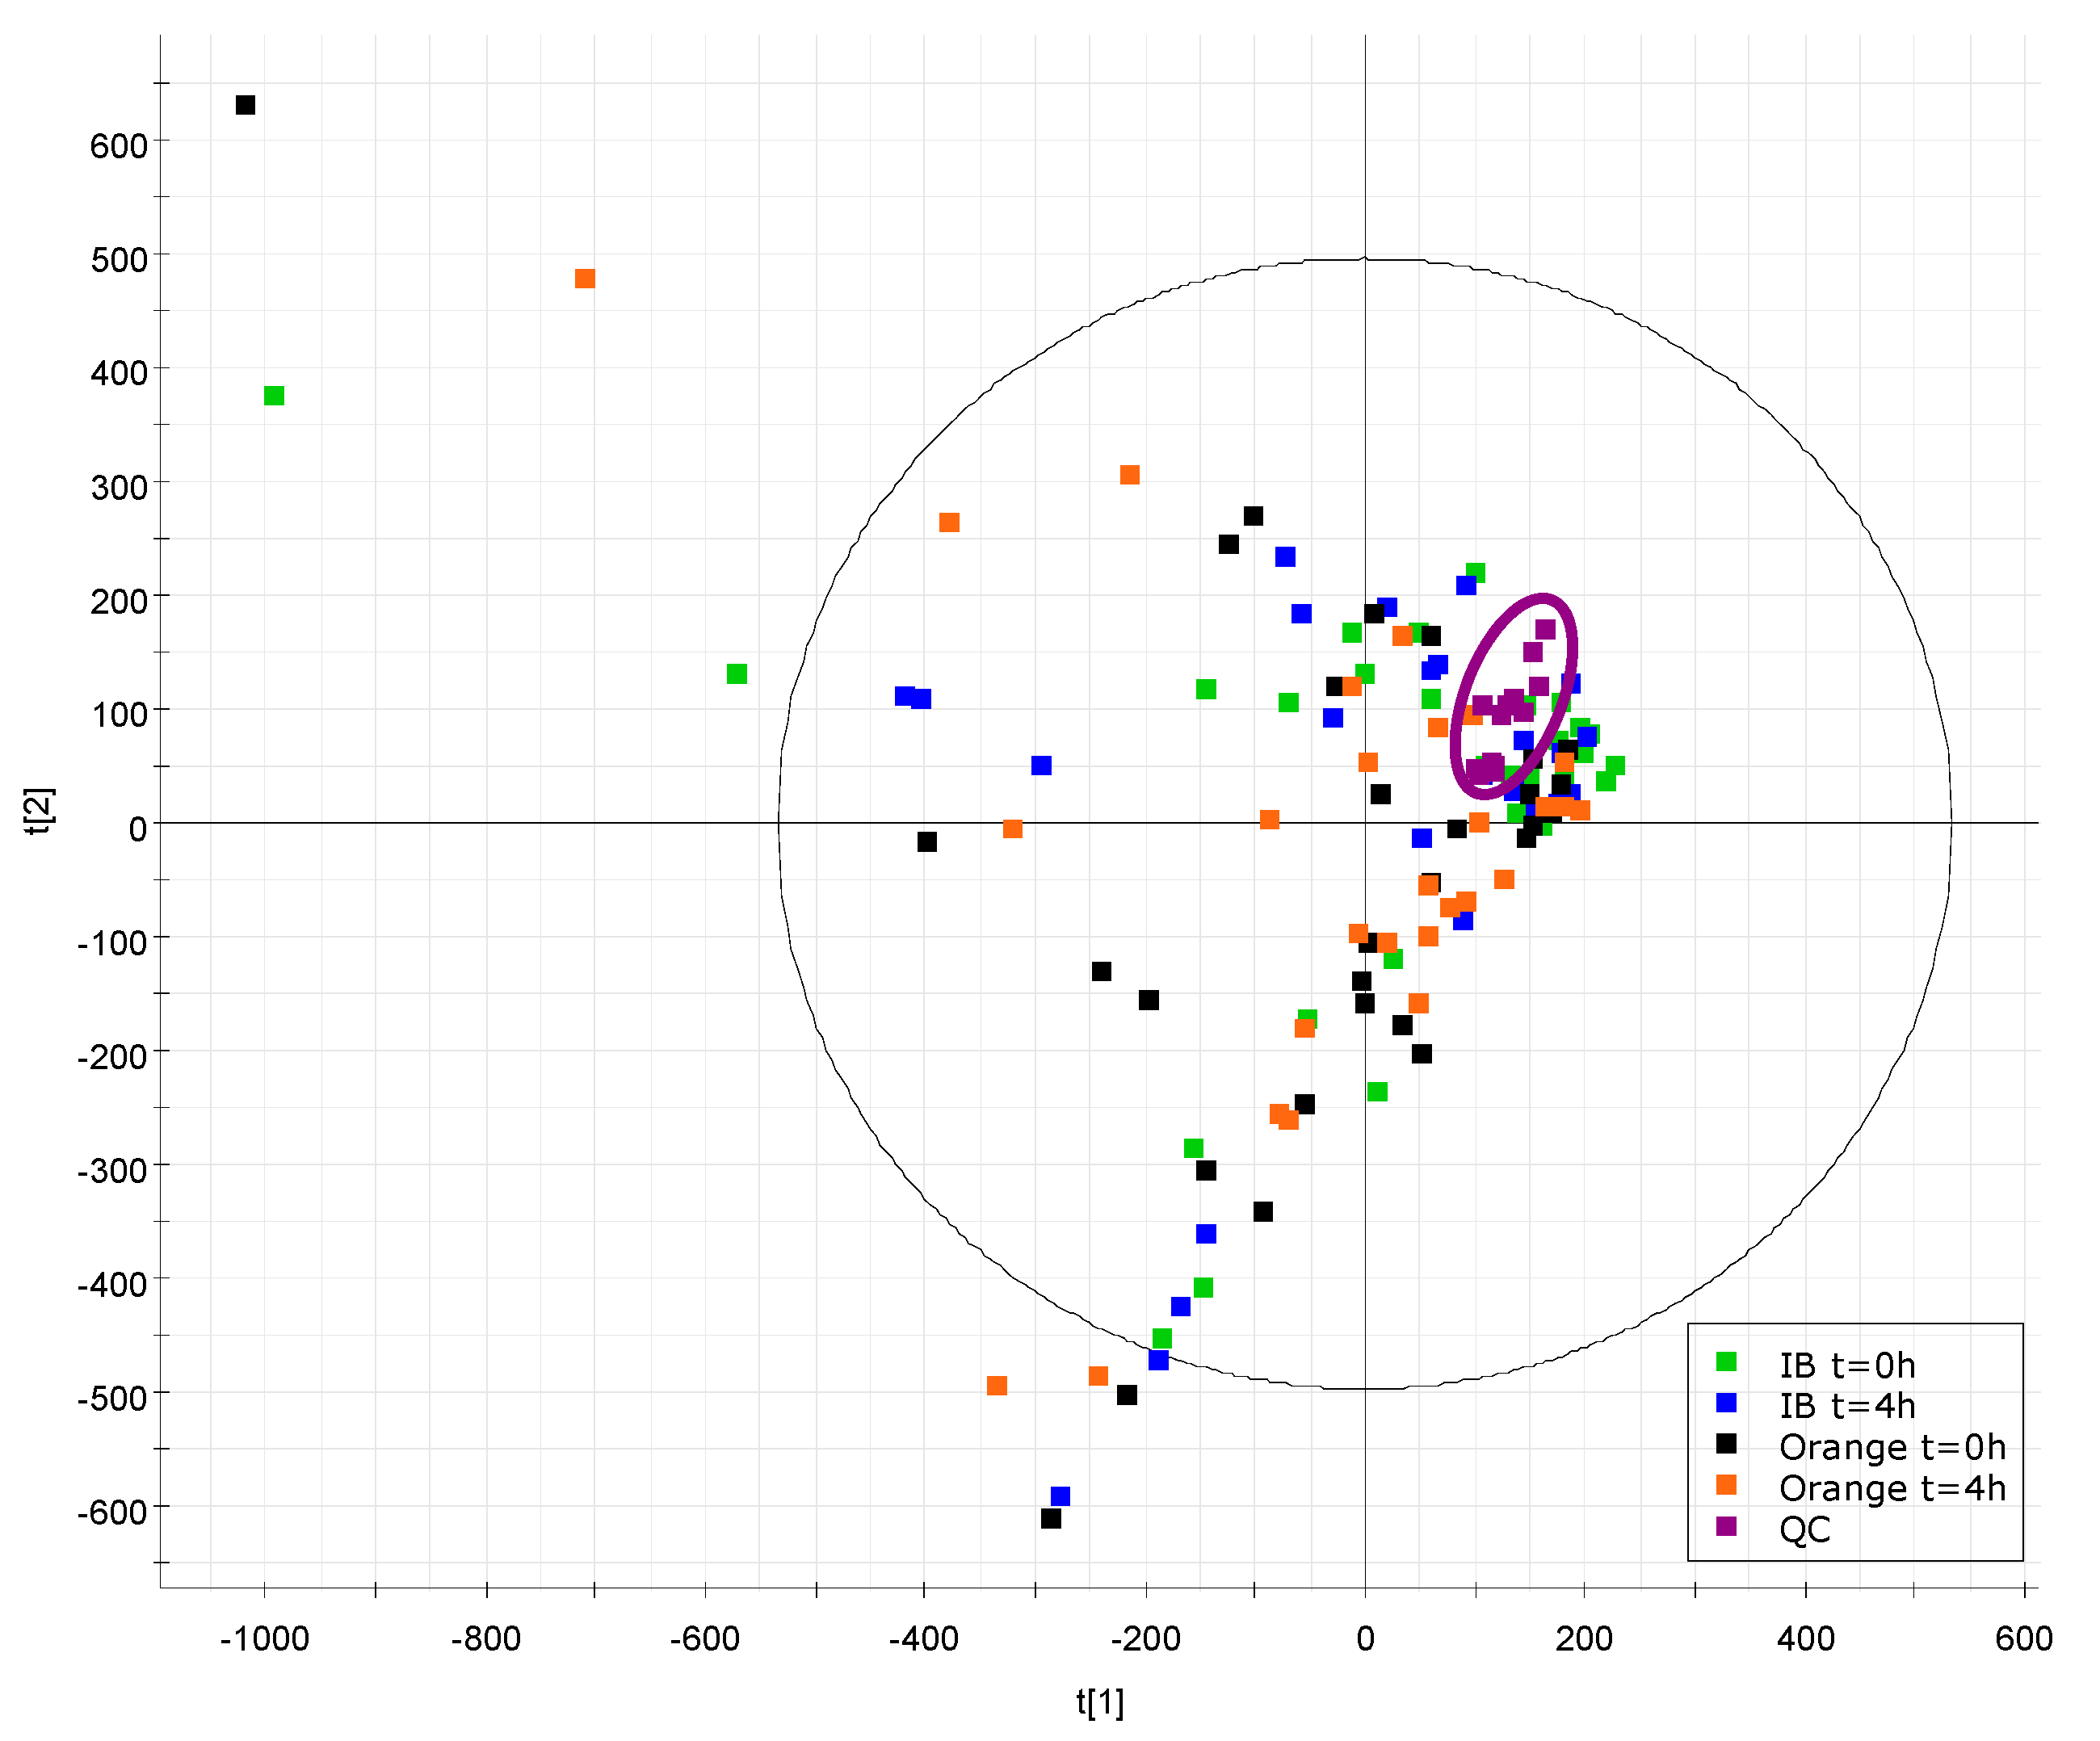Image resolution: width=2100 pixels, height=1741 pixels.
Task: Click the black outlier point at top-left
Action: tap(245, 105)
